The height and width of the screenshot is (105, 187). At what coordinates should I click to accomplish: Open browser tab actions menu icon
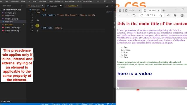pyautogui.click(x=120, y=10)
